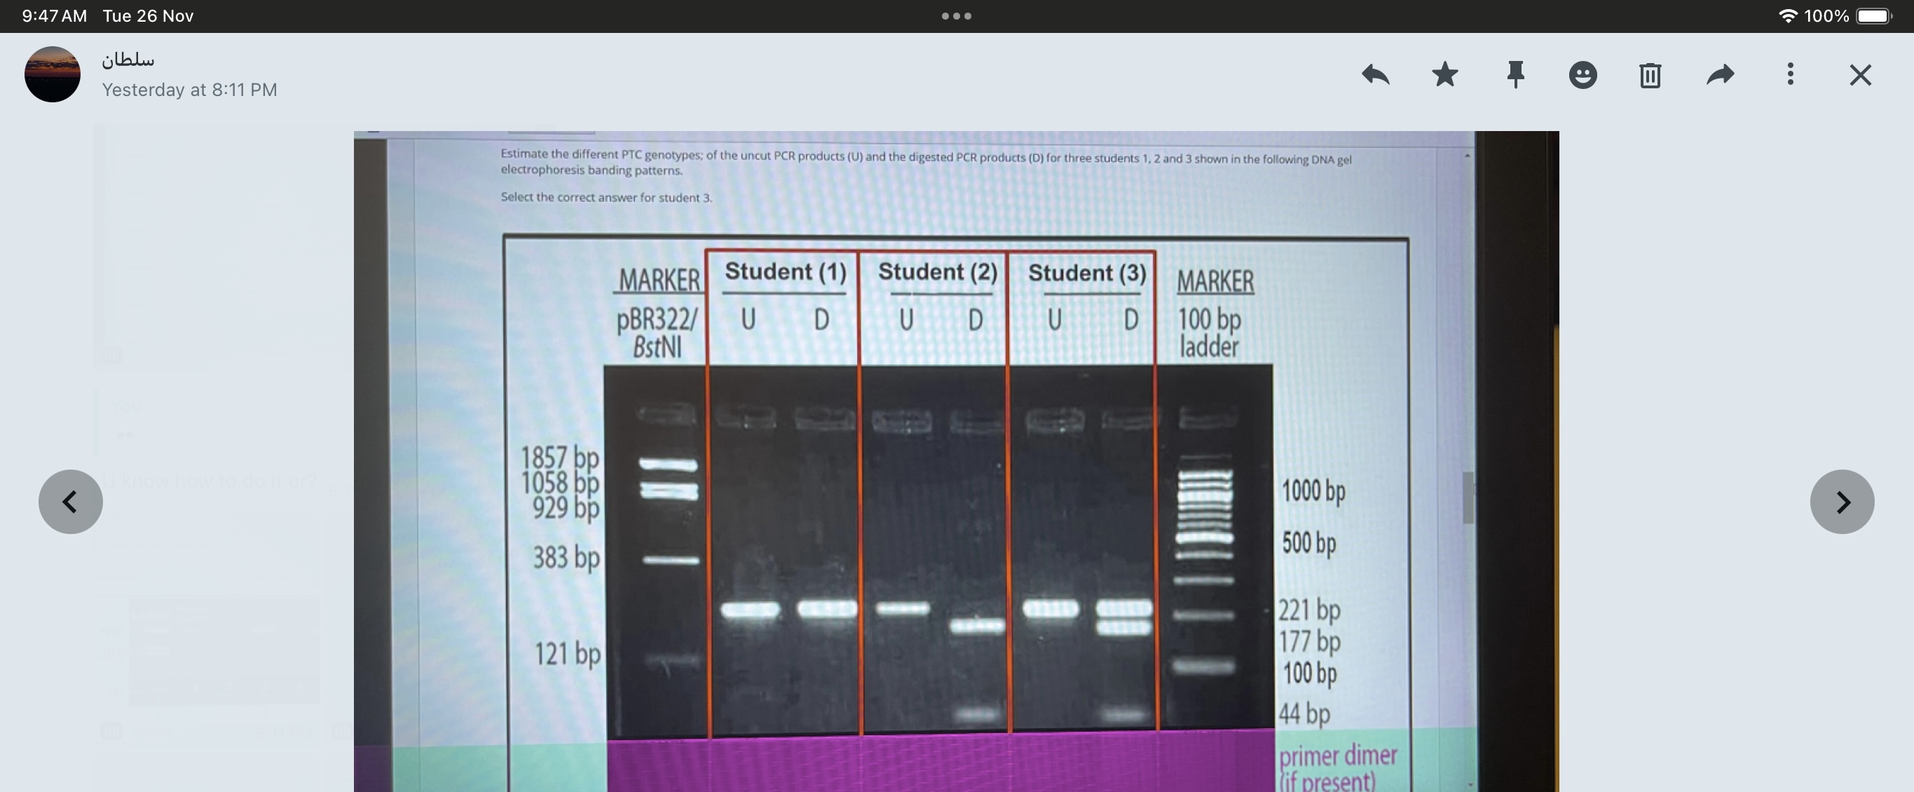This screenshot has width=1914, height=792.
Task: Tap the Wi-Fi status icon
Action: point(1789,15)
